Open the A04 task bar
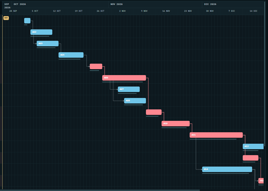The image size is (268, 191). click(x=71, y=55)
